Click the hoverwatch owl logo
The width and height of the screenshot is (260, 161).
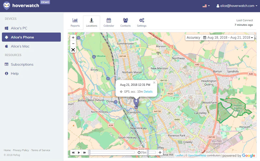coord(6,6)
